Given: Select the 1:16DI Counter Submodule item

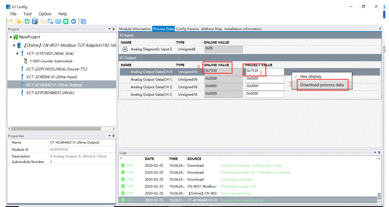Looking at the screenshot, I should pyautogui.click(x=51, y=61).
